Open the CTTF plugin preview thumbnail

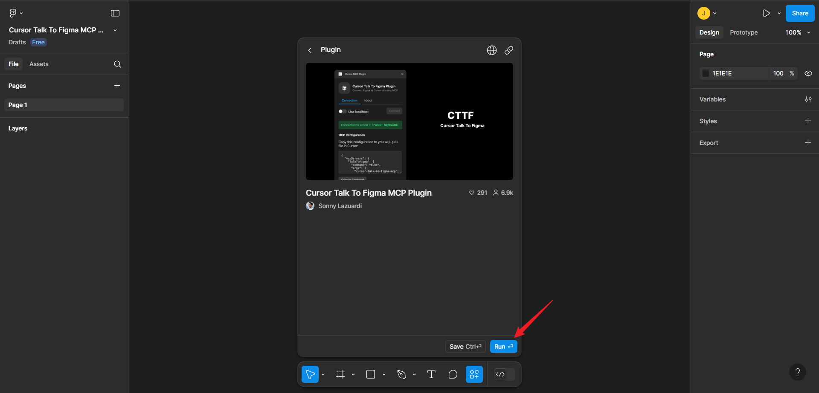[x=409, y=121]
